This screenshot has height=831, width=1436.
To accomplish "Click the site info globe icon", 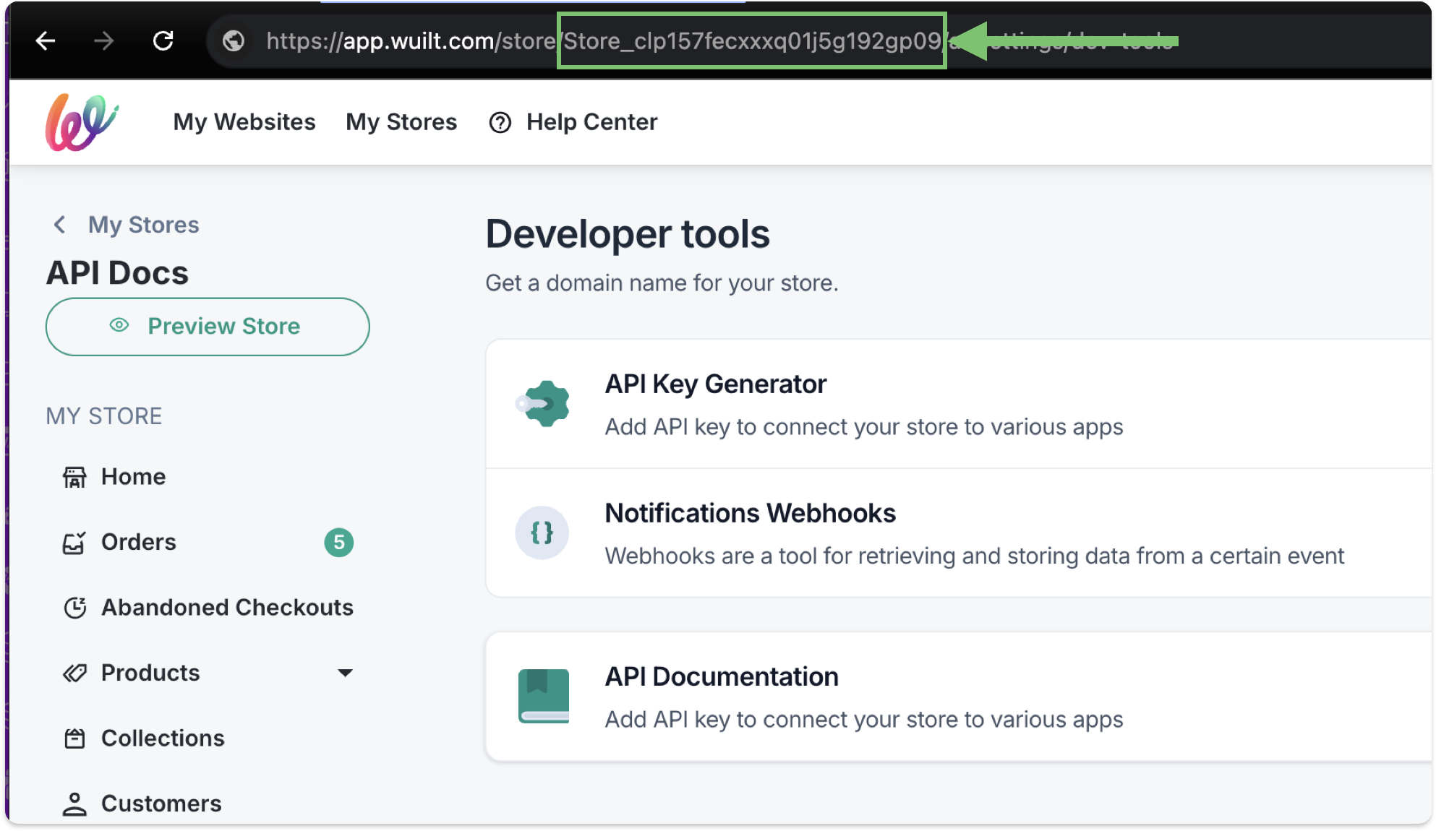I will coord(233,41).
